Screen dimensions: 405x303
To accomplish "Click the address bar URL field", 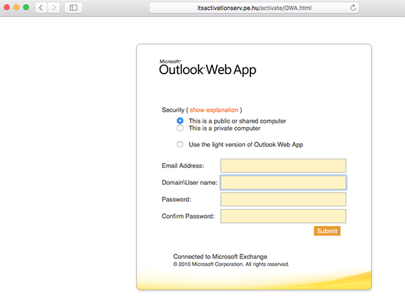I will tap(254, 7).
